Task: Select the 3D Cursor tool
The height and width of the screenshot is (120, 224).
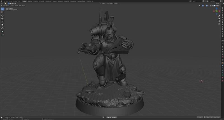Action: [x=3, y=12]
